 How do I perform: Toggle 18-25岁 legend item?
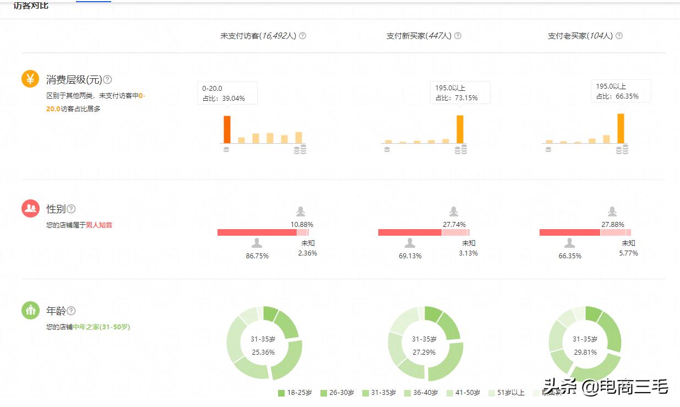pyautogui.click(x=295, y=393)
